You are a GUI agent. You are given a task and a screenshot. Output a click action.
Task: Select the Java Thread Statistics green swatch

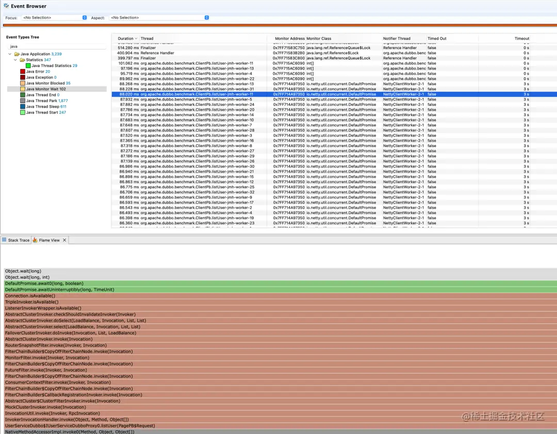[x=28, y=65]
